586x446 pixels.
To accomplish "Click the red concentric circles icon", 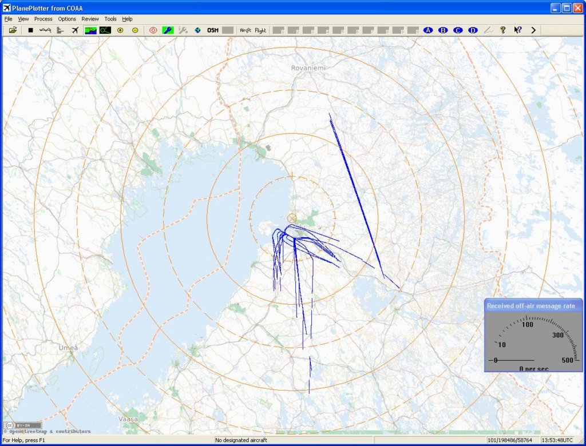I will pos(153,30).
